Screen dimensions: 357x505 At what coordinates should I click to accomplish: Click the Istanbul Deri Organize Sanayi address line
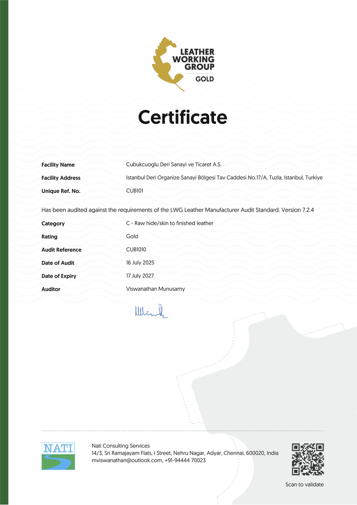click(224, 178)
